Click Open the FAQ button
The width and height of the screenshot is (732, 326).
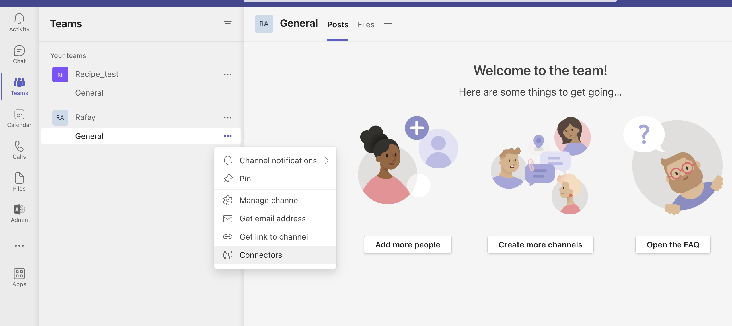(673, 245)
